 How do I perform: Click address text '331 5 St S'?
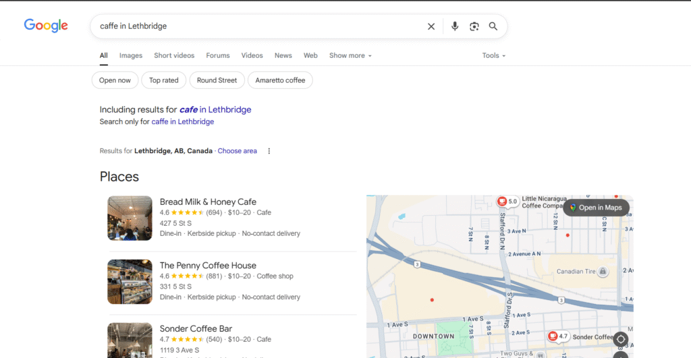click(x=175, y=287)
